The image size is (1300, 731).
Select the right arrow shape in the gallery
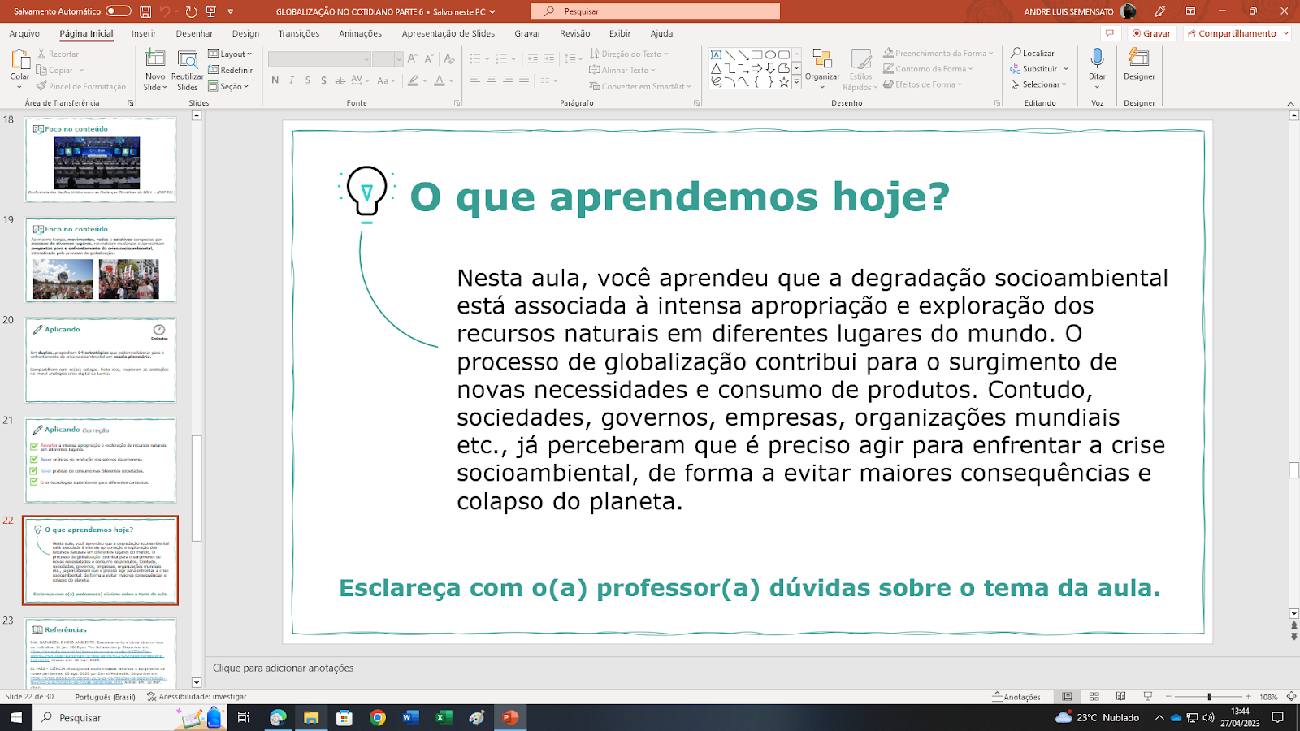(x=756, y=69)
